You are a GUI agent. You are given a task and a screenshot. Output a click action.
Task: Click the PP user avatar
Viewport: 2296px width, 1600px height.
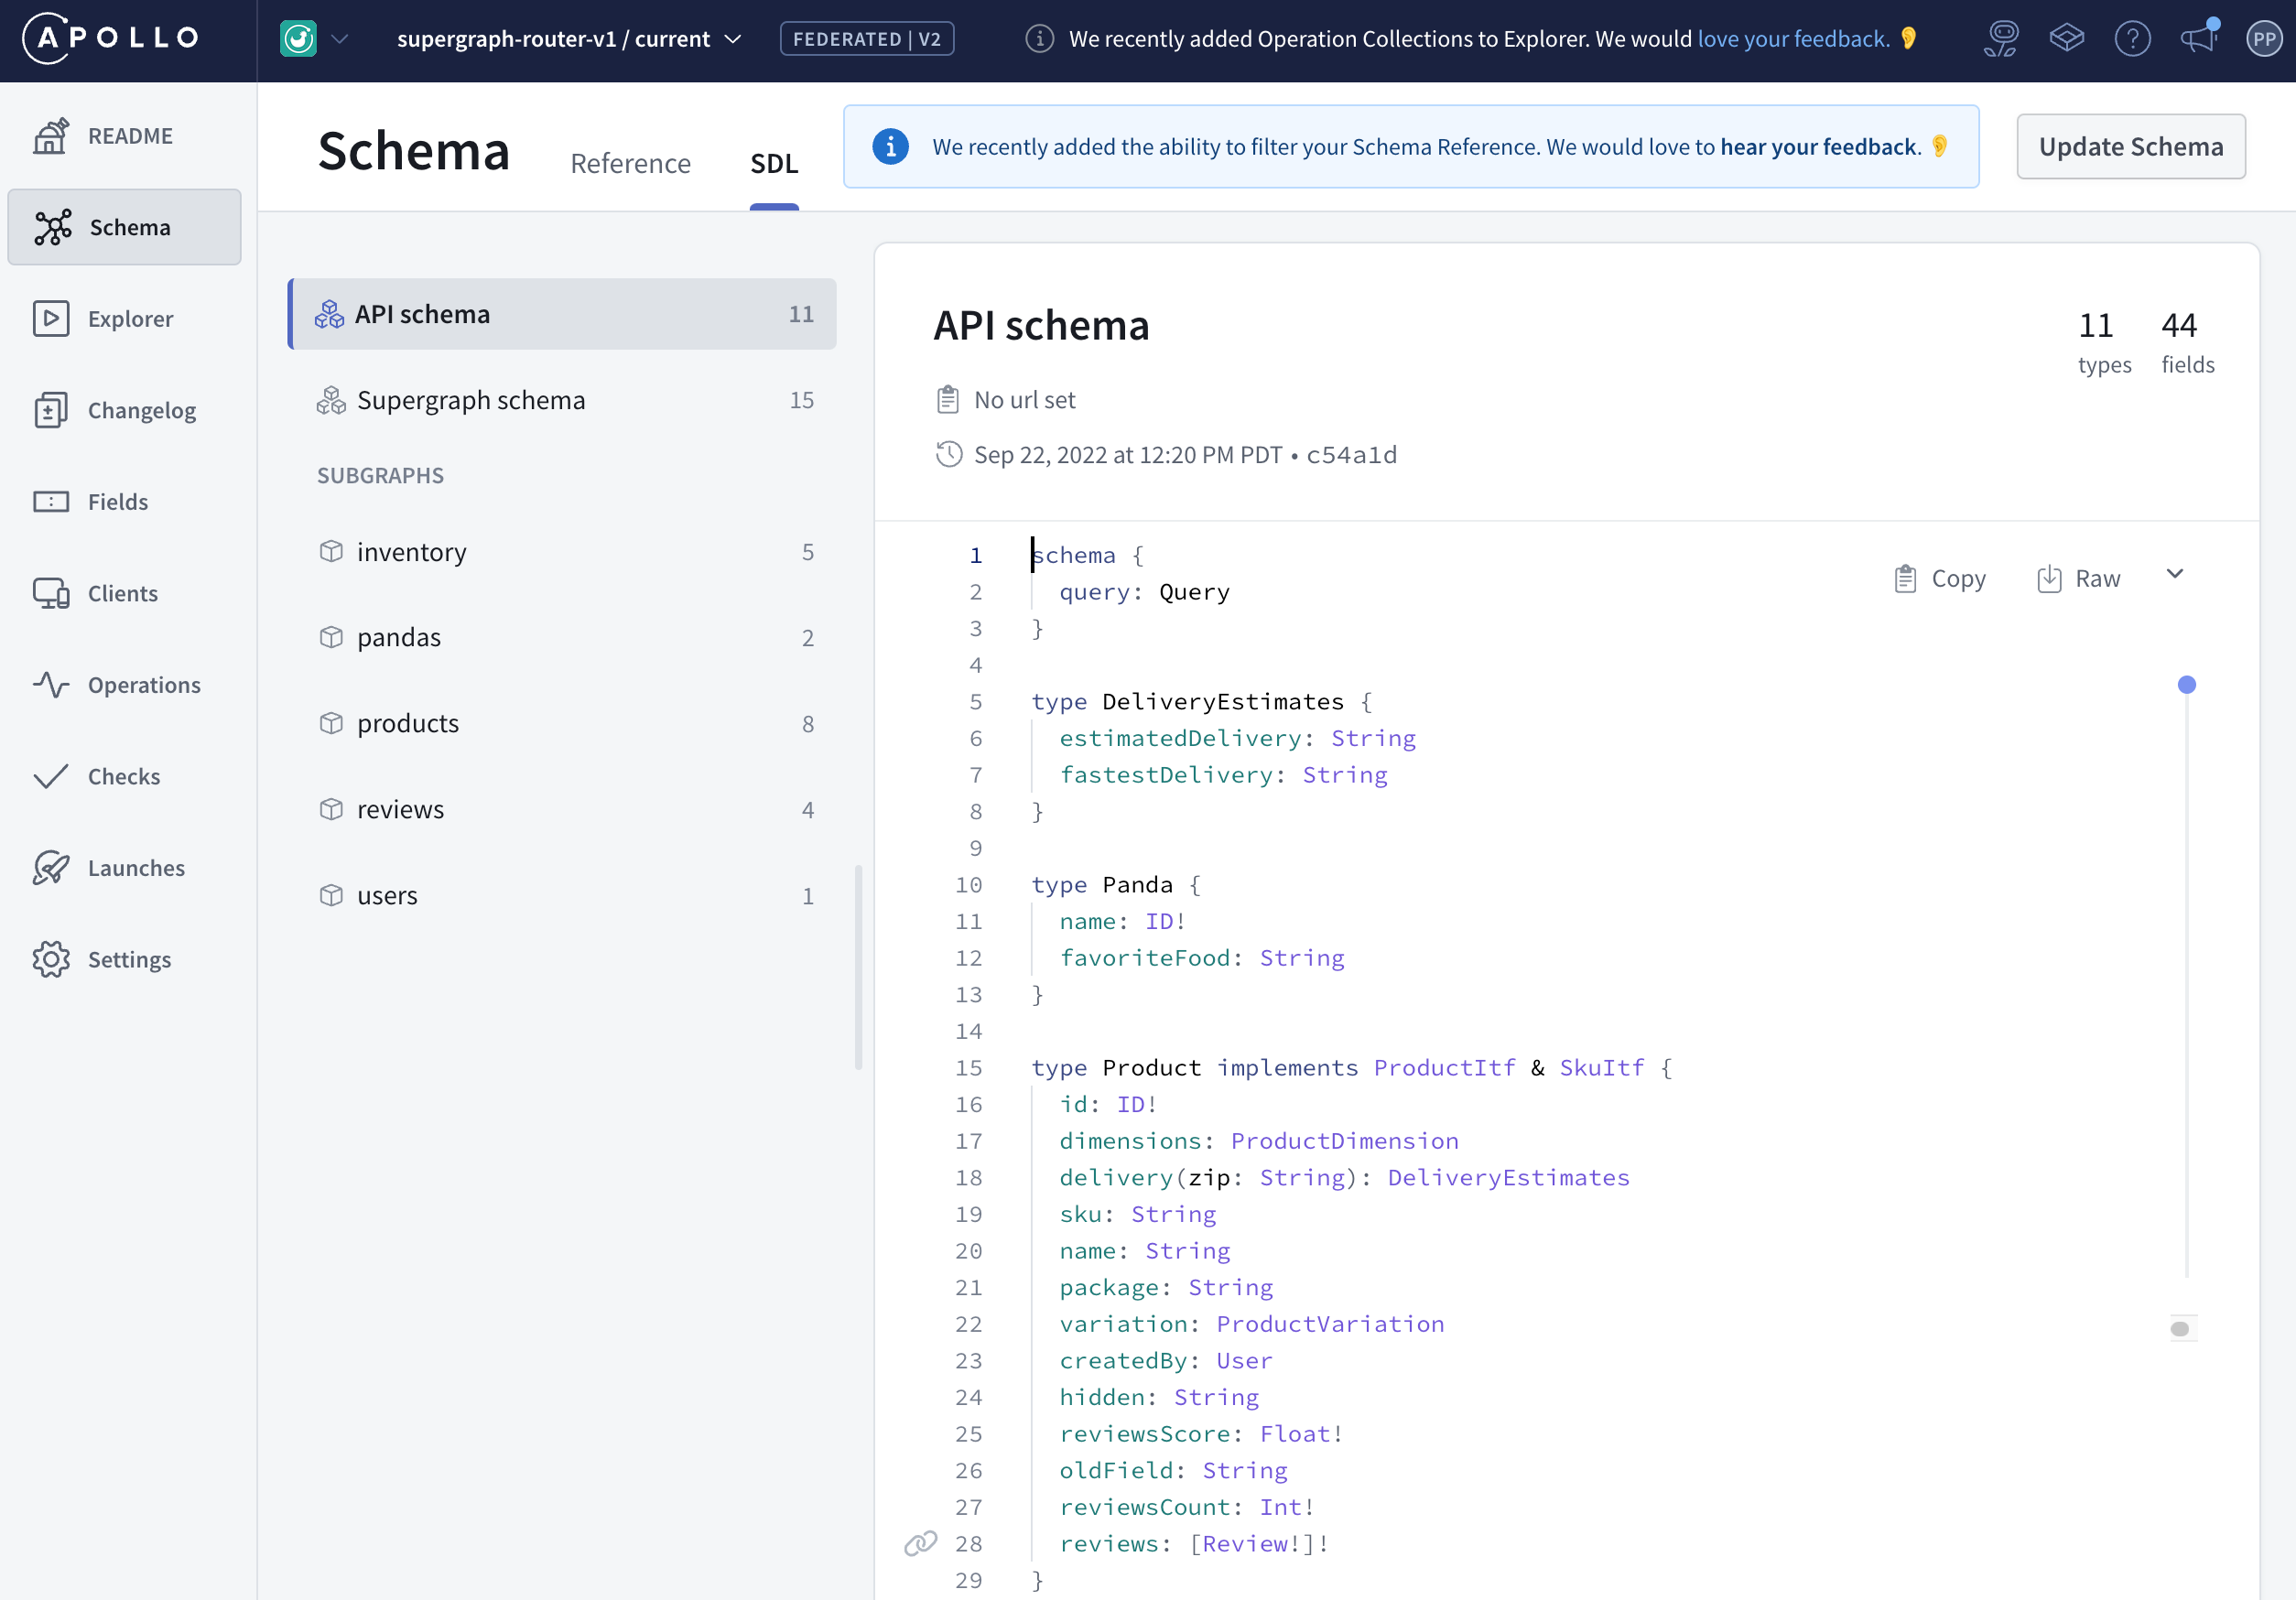click(2264, 39)
